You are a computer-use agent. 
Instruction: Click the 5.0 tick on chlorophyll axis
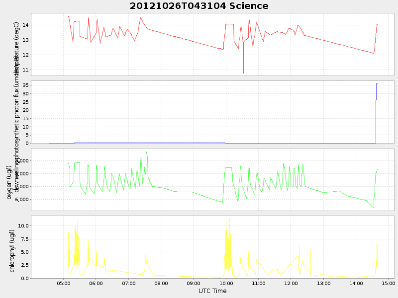pyautogui.click(x=24, y=252)
